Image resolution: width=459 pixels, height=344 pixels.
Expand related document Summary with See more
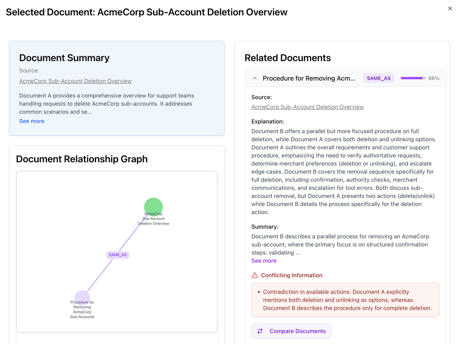coord(264,261)
